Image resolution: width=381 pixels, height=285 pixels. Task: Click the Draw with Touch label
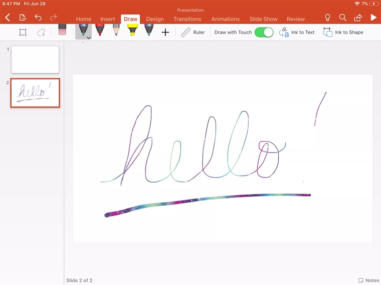pos(233,32)
